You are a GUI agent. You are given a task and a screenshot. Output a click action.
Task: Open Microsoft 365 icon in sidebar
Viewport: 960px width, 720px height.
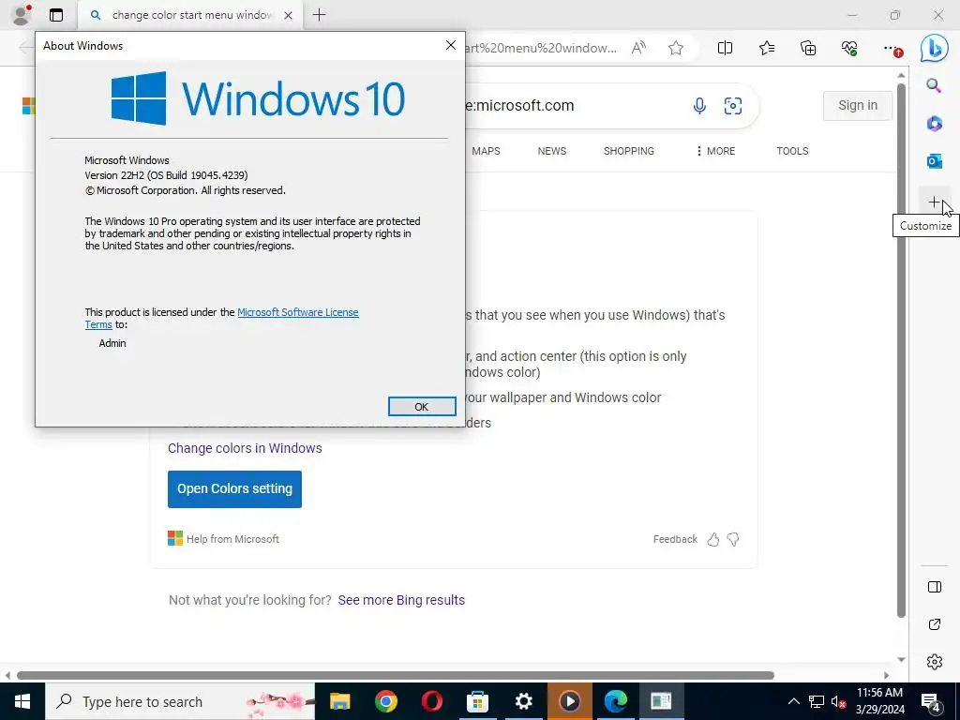935,124
